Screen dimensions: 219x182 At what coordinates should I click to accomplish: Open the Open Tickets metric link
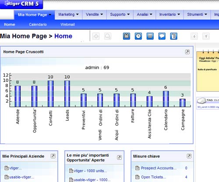click(x=153, y=177)
